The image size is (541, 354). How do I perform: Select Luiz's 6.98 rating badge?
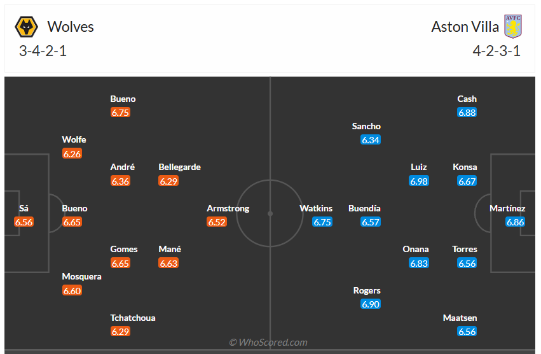click(x=419, y=181)
